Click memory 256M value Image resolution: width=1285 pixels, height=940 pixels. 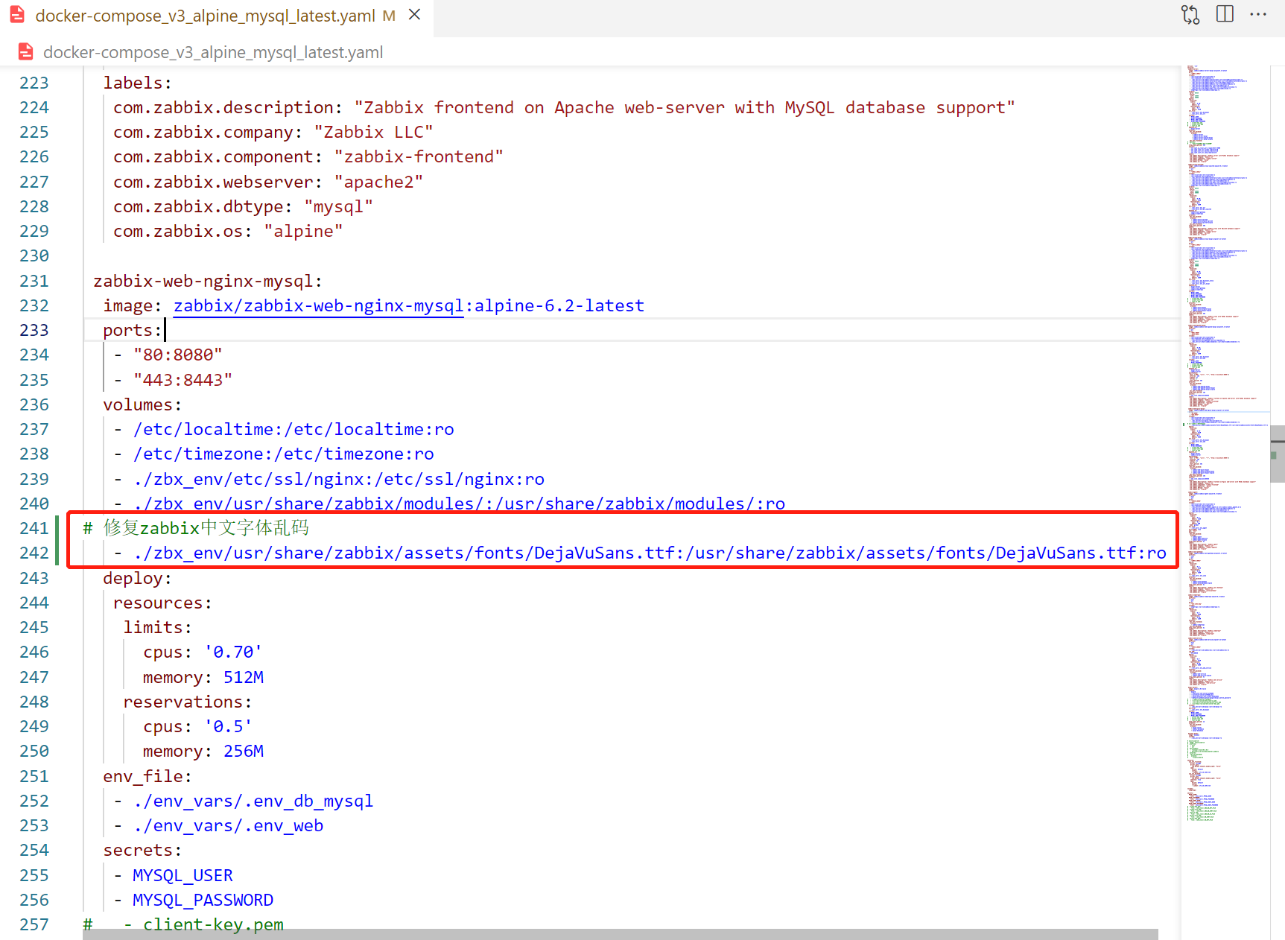click(x=244, y=751)
